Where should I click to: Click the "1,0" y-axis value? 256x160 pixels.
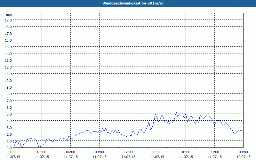[9, 141]
